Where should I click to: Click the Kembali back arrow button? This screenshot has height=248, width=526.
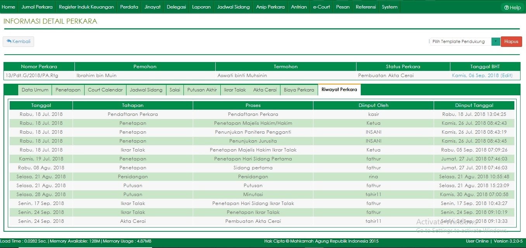(18, 41)
